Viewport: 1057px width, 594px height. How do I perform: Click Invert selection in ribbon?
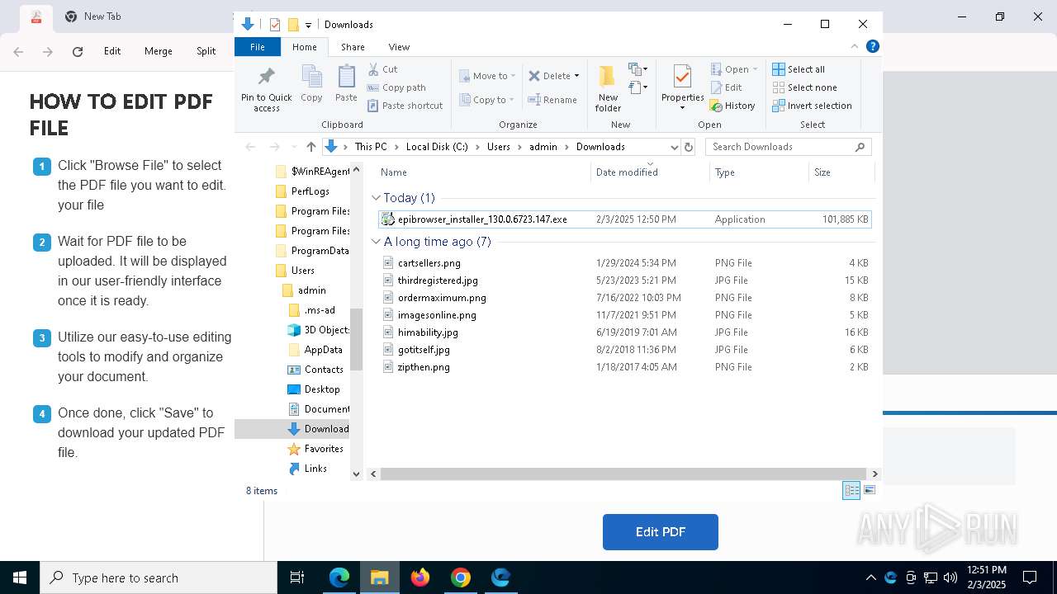tap(812, 106)
